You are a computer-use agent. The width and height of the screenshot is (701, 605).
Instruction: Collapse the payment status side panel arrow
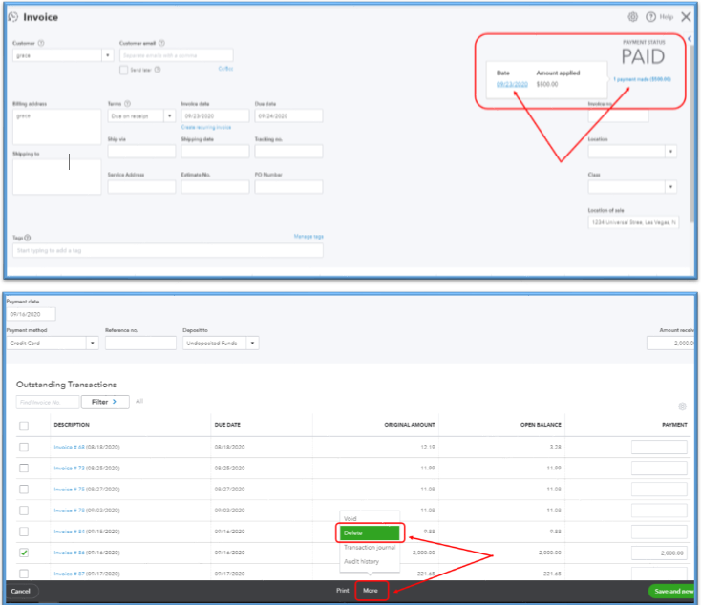pos(690,39)
